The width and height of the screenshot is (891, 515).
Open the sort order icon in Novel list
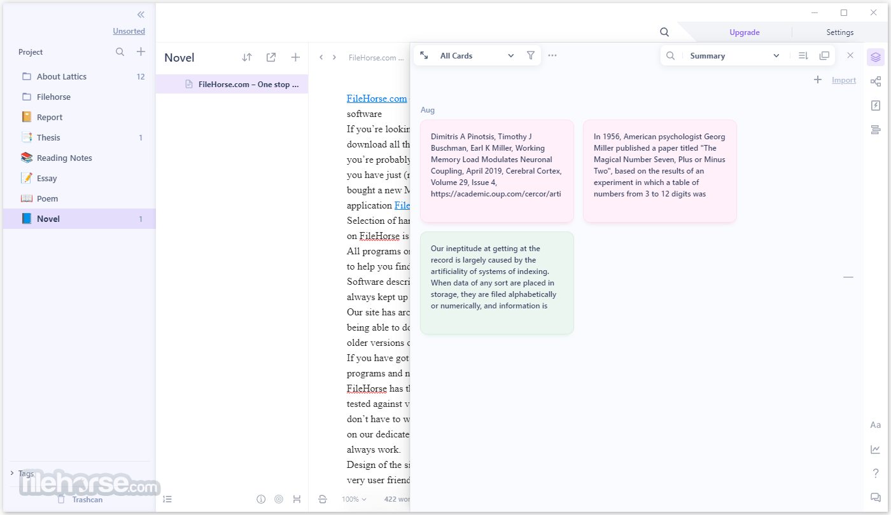(x=247, y=57)
